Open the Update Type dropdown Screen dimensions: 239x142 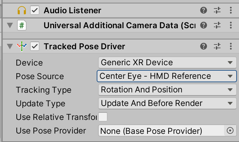[168, 103]
